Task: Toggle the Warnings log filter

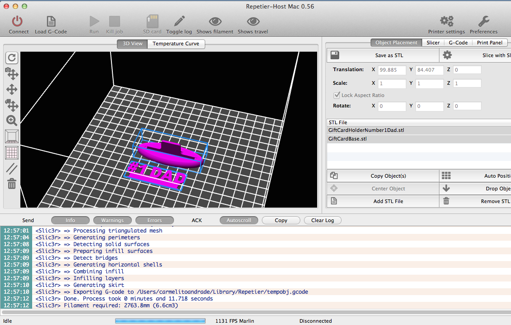Action: coord(112,220)
